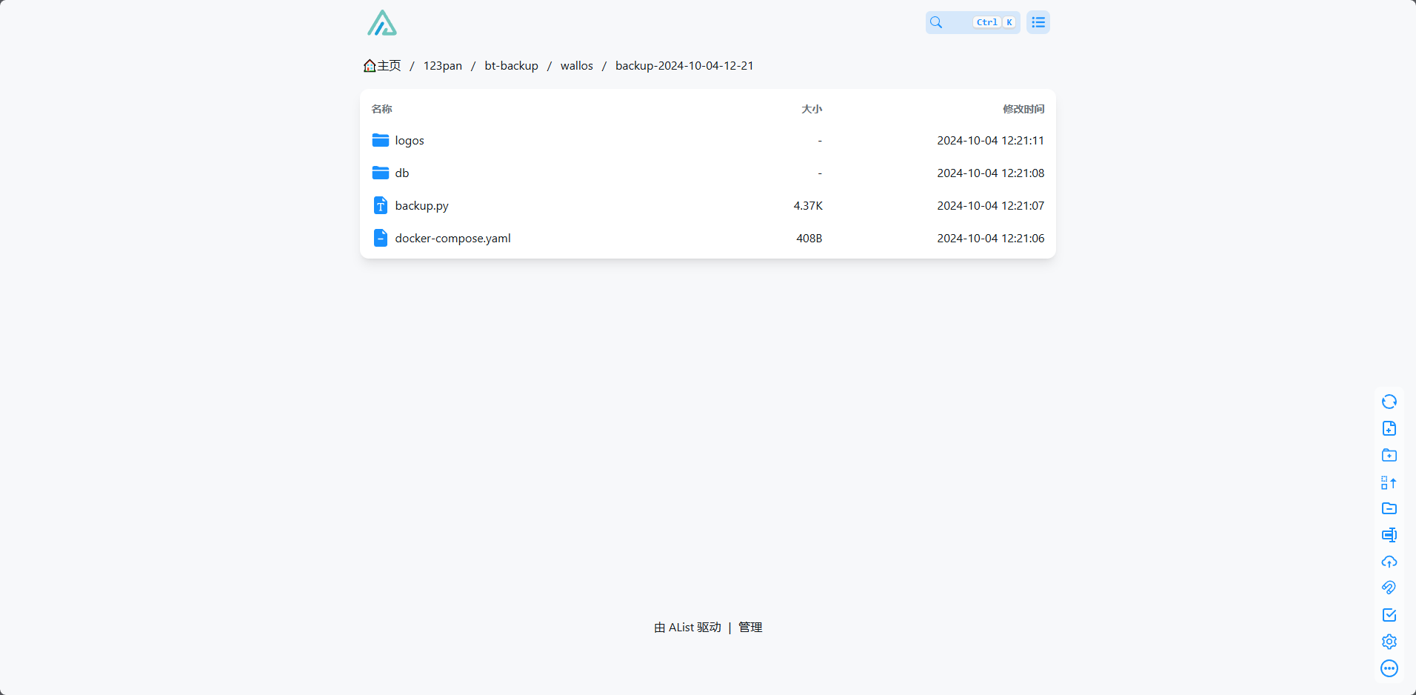This screenshot has width=1416, height=695.
Task: Create a new folder from side toolbar
Action: [1389, 455]
